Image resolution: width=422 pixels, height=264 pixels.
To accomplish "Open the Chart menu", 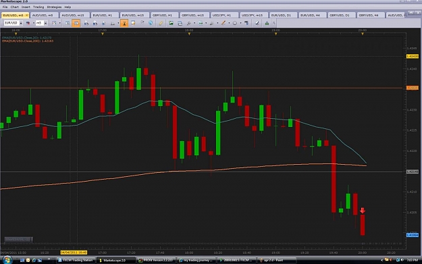I will click(x=15, y=7).
